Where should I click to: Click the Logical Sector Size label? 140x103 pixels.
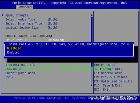tap(22, 28)
